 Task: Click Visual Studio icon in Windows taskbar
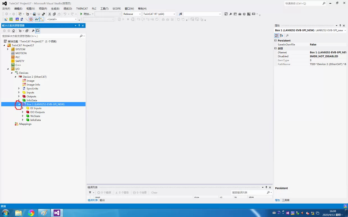pyautogui.click(x=57, y=213)
